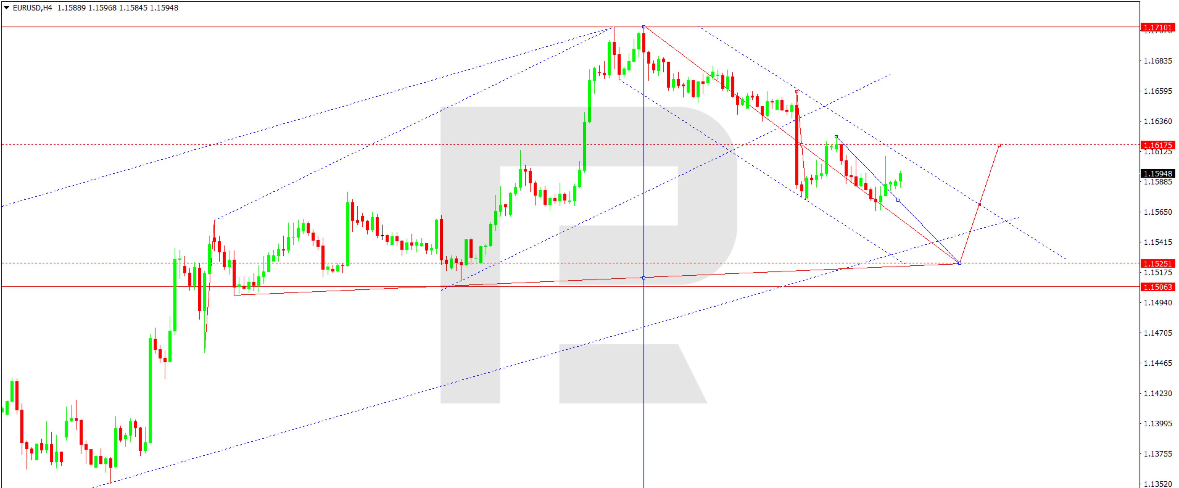This screenshot has height=488, width=1179.
Task: Select the vertical line's lower anchor square on the rising red trendline
Action: (643, 278)
